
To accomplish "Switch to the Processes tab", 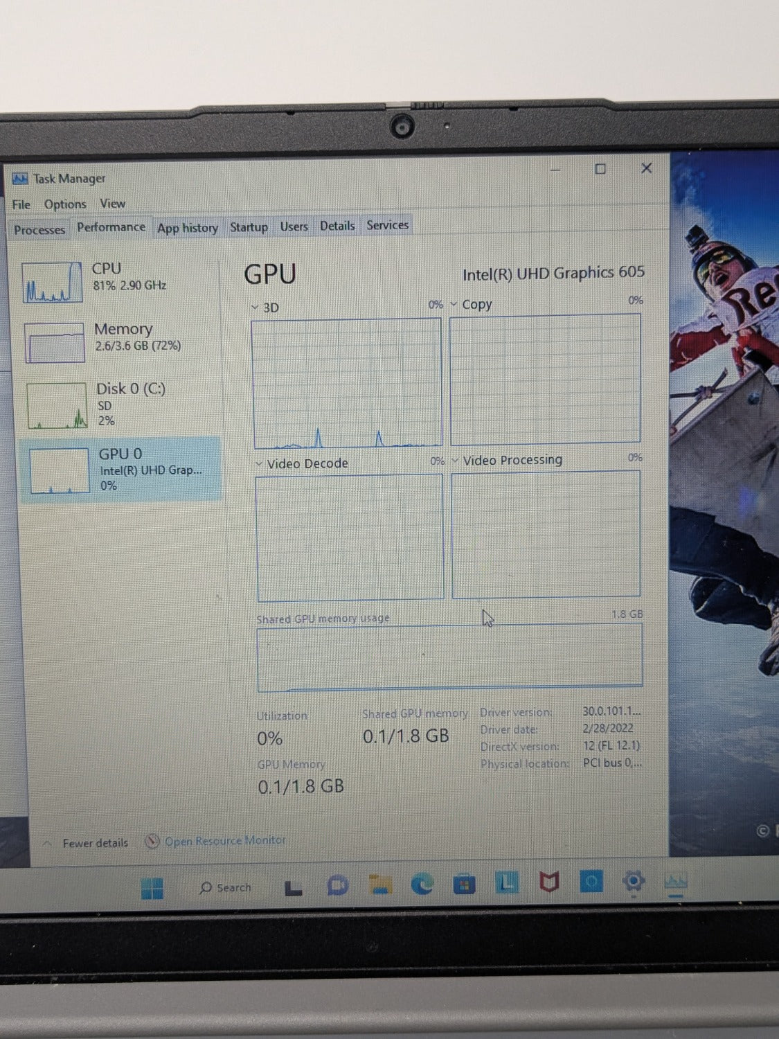I will [39, 229].
